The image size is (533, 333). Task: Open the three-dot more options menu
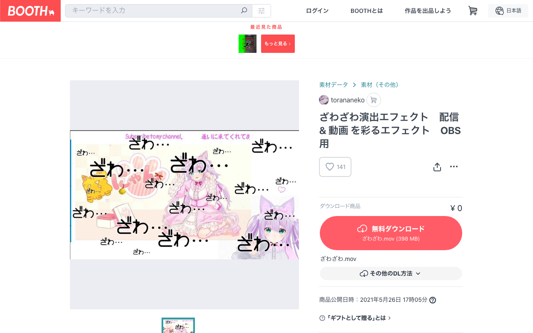coord(454,166)
